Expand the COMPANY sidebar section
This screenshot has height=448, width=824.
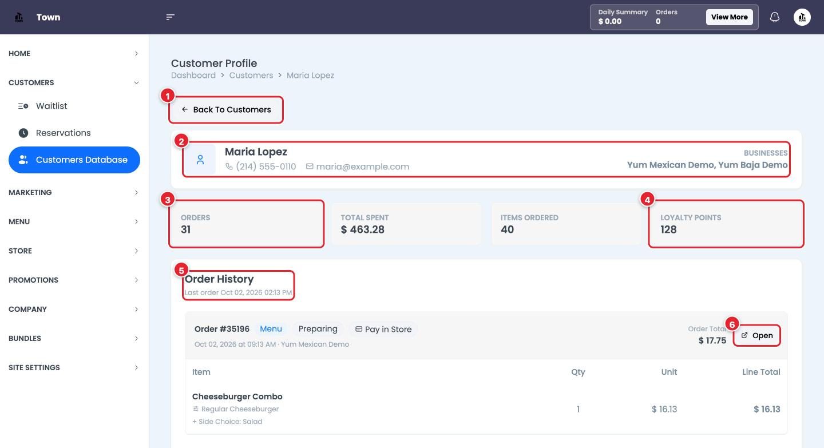pyautogui.click(x=74, y=309)
